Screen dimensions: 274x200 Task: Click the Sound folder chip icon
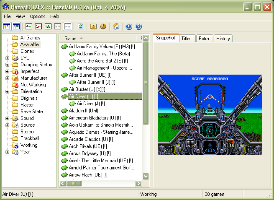(15, 118)
